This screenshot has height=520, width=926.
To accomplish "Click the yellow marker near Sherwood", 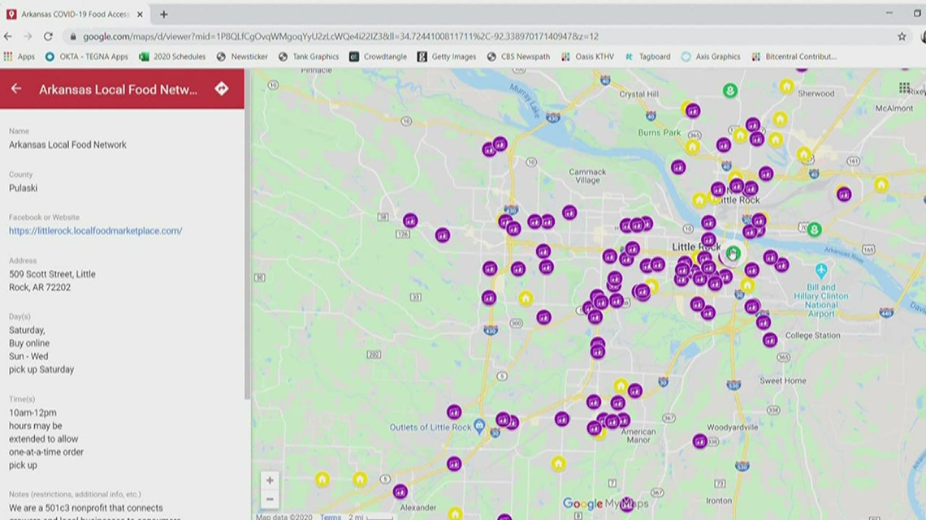I will (786, 87).
